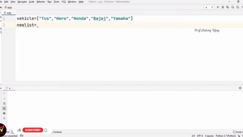
Task: Minimize the PyCharm window
Action: point(229,2)
